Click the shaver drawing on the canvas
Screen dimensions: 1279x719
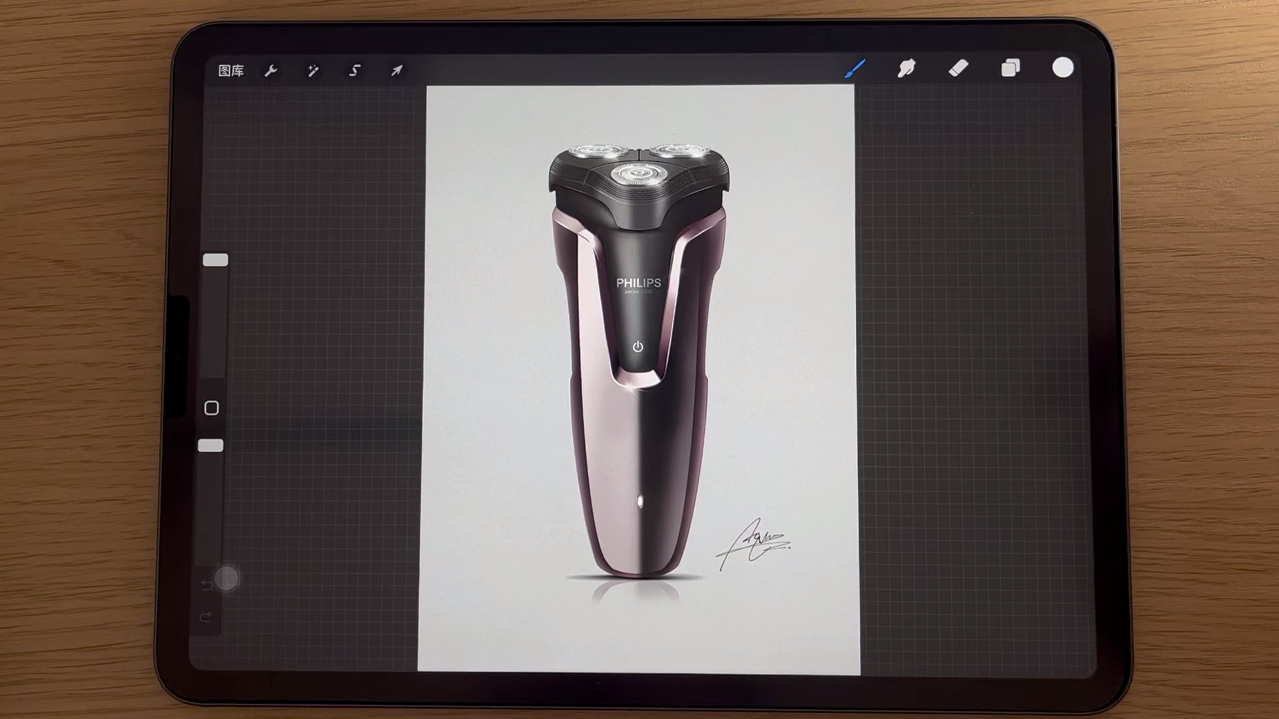[x=639, y=360]
